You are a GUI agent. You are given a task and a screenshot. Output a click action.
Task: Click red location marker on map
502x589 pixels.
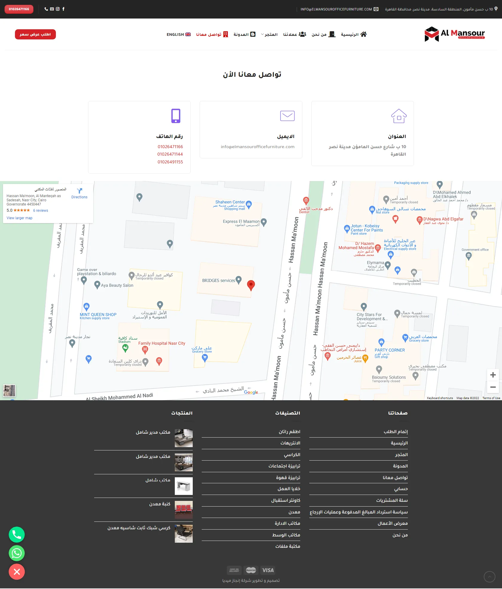pos(251,286)
